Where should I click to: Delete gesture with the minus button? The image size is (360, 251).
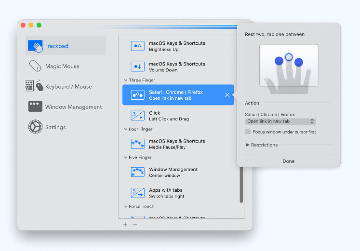135,225
